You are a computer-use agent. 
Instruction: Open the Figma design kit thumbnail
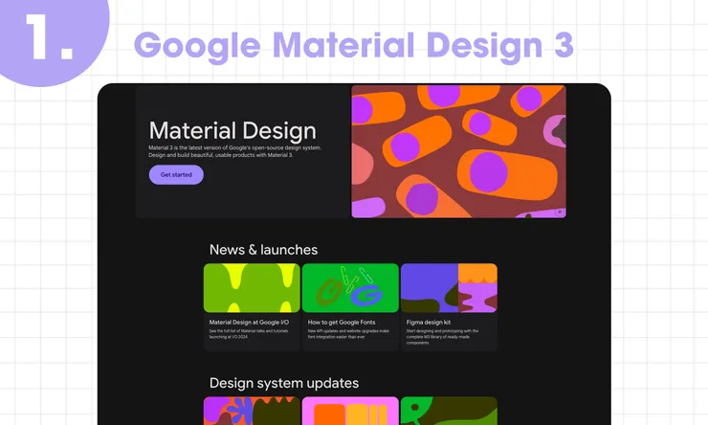coord(449,288)
